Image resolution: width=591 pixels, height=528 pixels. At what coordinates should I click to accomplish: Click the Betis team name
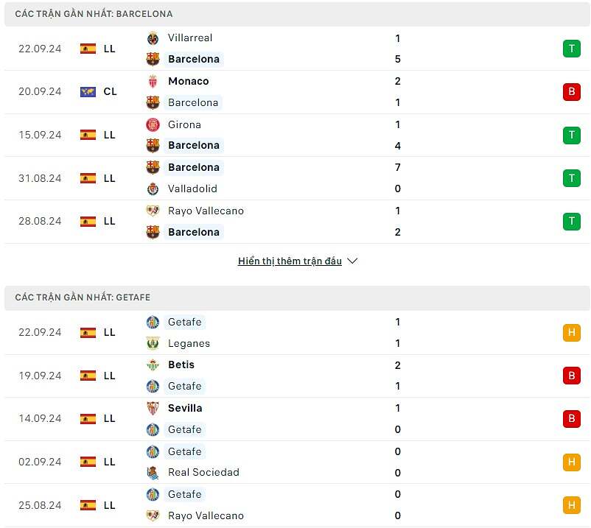click(x=181, y=365)
